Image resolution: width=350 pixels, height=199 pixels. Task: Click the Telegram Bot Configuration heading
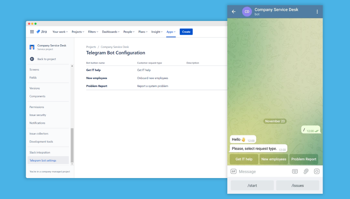point(115,53)
